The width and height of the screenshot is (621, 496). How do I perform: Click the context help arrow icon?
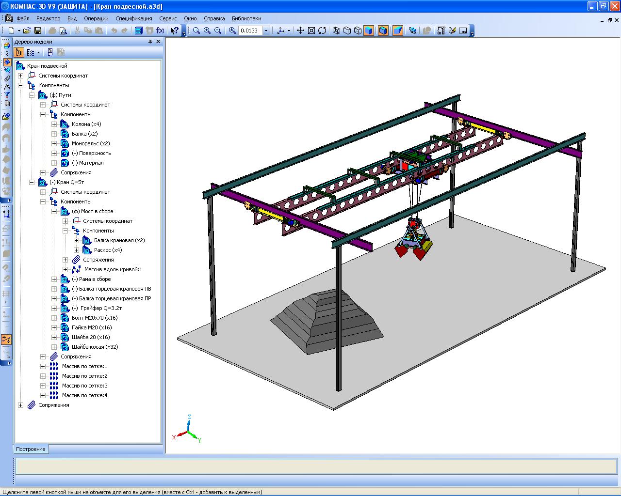click(x=174, y=31)
